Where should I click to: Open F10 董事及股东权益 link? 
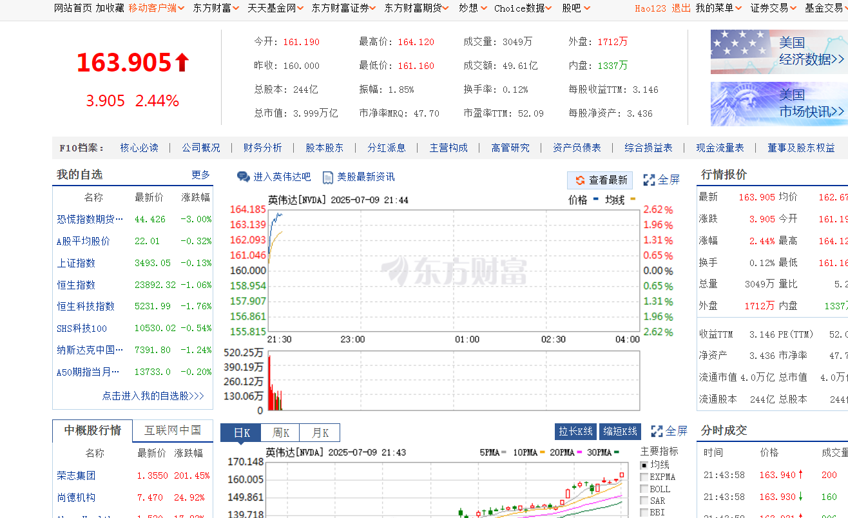click(x=801, y=148)
